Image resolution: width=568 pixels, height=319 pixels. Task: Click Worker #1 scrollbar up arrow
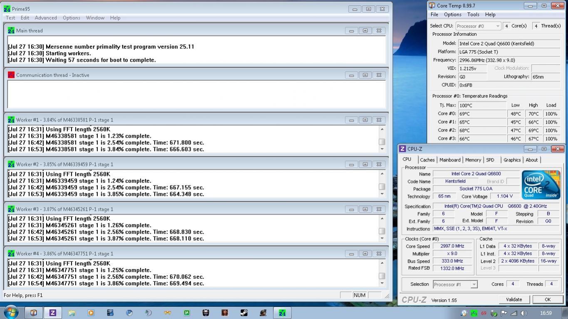point(382,129)
